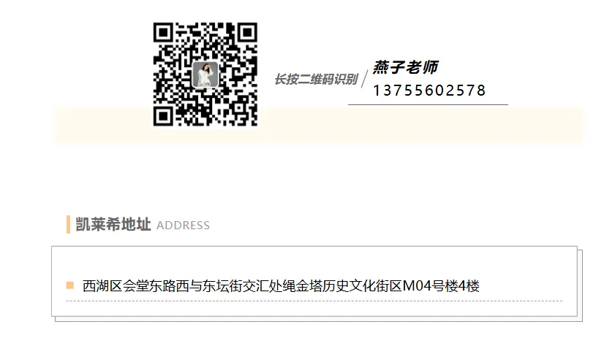Viewport: 615px width, 346px height.
Task: Click the orange vertical bar beside 凯莱希地址
Action: (68, 224)
